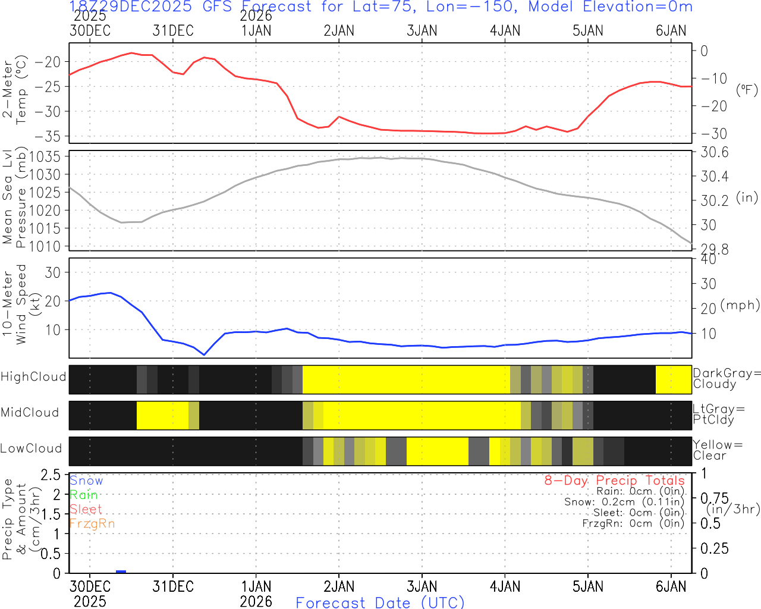This screenshot has width=761, height=609.
Task: Click the yellow clear block at HighCloud row end
Action: click(673, 379)
